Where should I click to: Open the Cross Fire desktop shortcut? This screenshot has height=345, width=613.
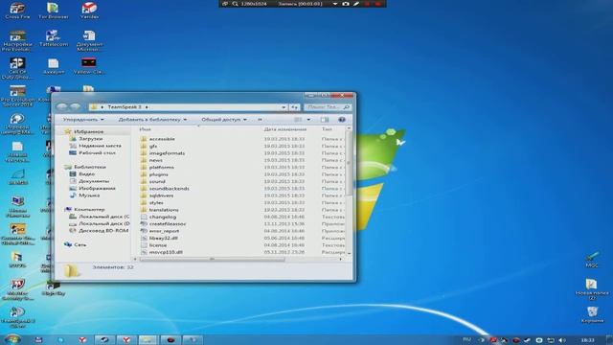pyautogui.click(x=17, y=11)
